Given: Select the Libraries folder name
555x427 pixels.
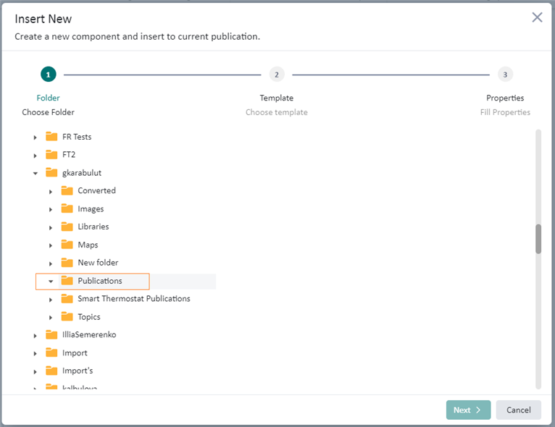Looking at the screenshot, I should click(93, 227).
